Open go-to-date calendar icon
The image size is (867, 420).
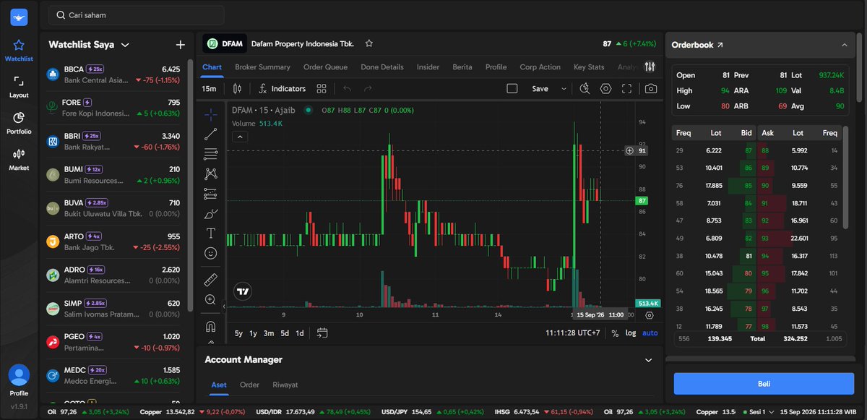tap(322, 333)
